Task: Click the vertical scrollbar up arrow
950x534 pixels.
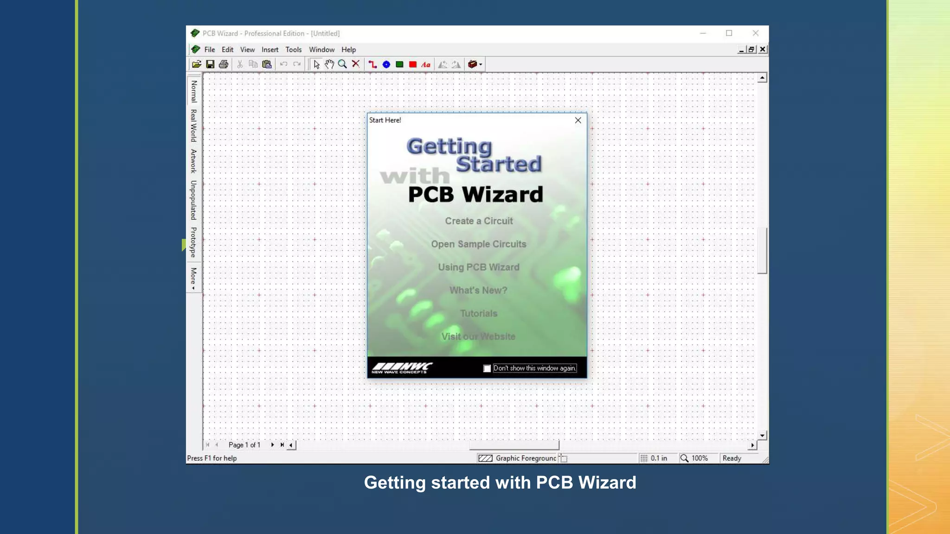Action: (762, 78)
